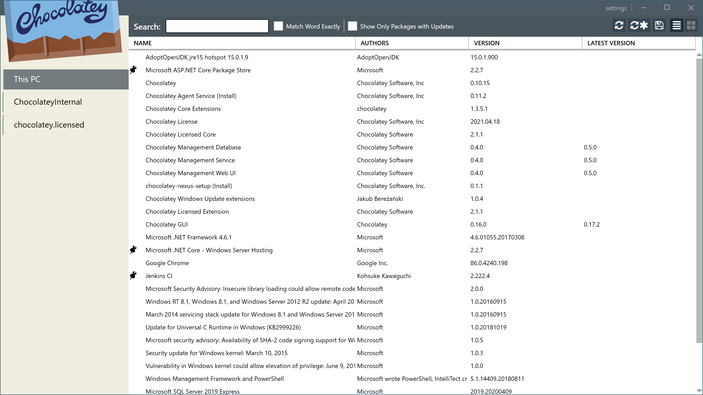Sort by AUTHORS column header
This screenshot has height=395, width=703.
coord(412,43)
